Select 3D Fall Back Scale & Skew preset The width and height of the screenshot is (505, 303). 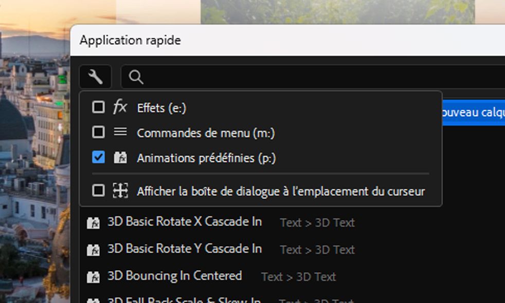[x=184, y=299]
